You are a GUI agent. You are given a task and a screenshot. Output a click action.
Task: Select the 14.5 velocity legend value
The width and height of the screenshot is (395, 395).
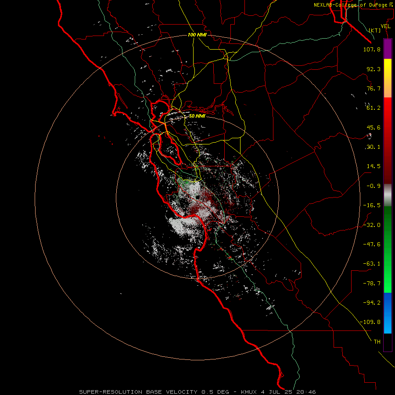point(373,166)
